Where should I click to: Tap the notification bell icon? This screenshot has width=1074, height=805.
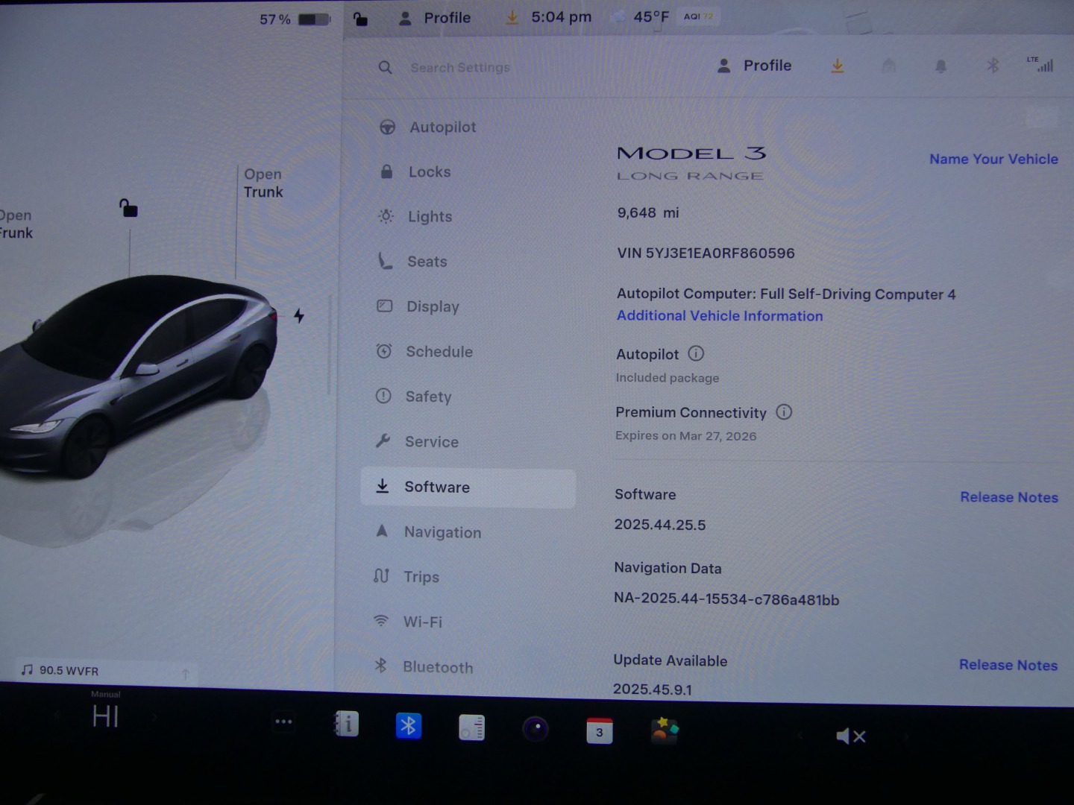pos(940,66)
